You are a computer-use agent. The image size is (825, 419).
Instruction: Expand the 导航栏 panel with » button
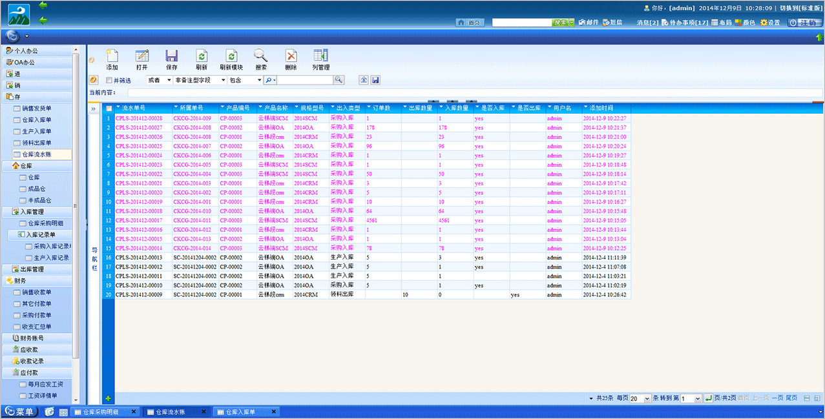pos(94,109)
